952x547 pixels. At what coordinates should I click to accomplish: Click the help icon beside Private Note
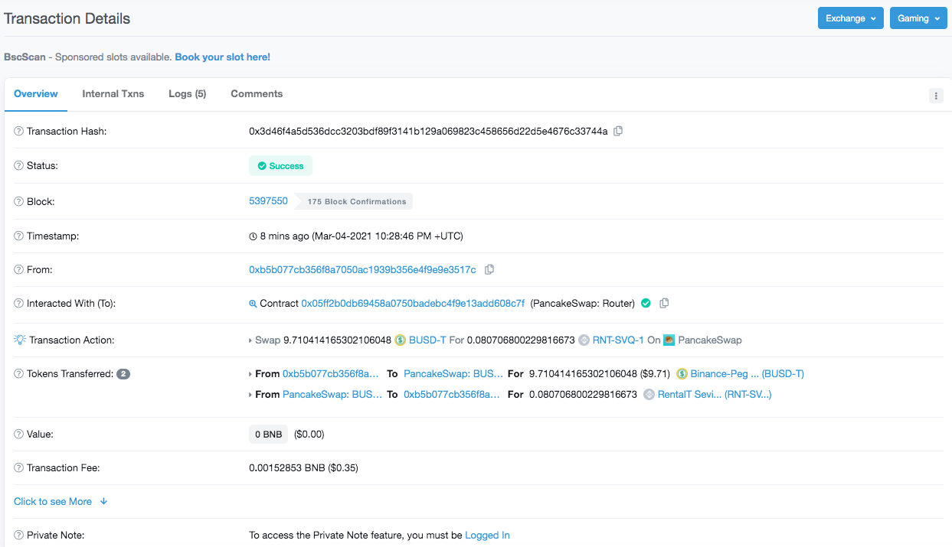pos(18,536)
